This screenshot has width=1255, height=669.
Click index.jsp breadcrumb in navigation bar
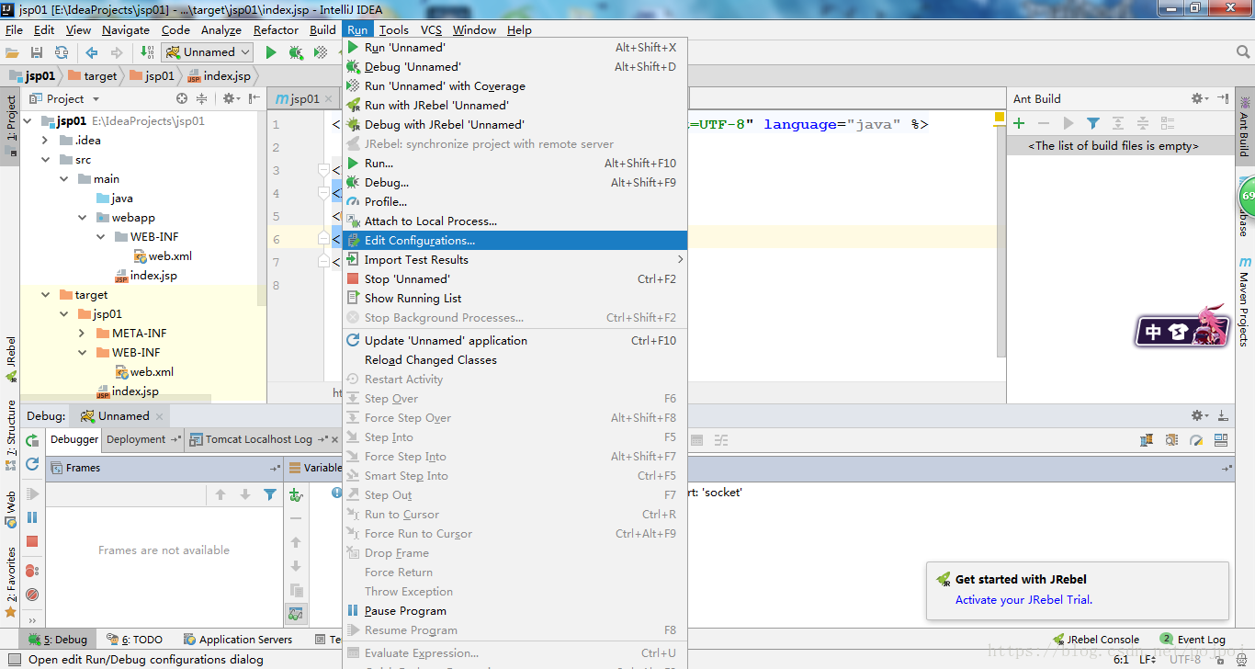coord(220,75)
